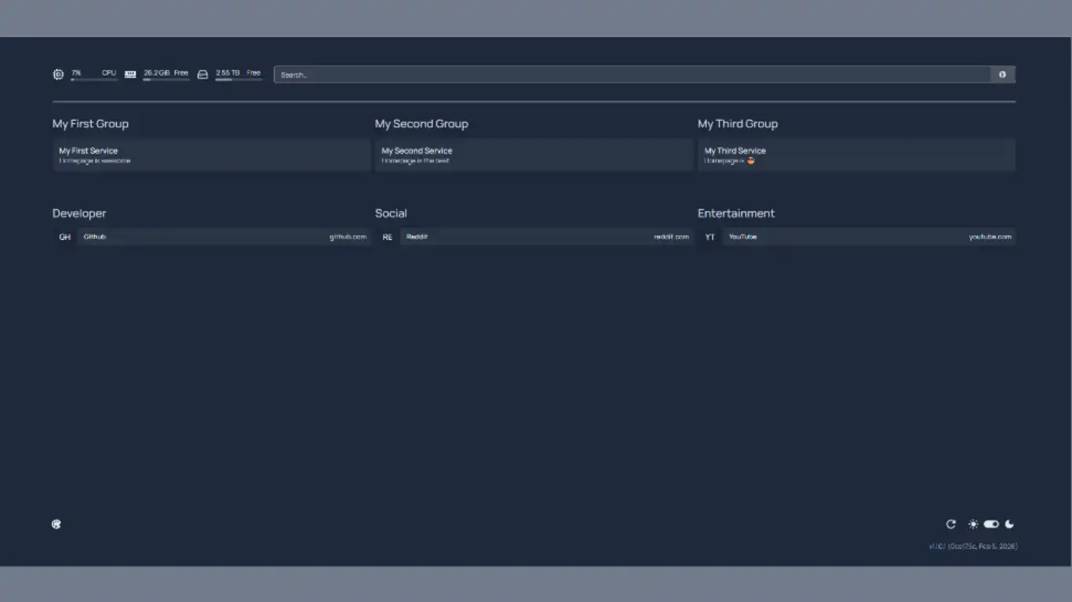Open the My Third Service card
The width and height of the screenshot is (1072, 602).
coord(856,155)
